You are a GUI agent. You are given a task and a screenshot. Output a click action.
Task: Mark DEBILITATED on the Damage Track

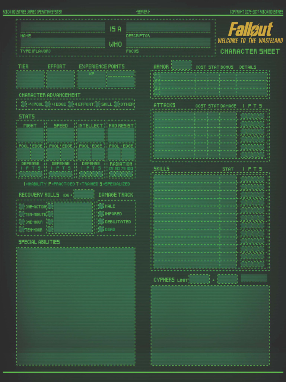click(101, 222)
